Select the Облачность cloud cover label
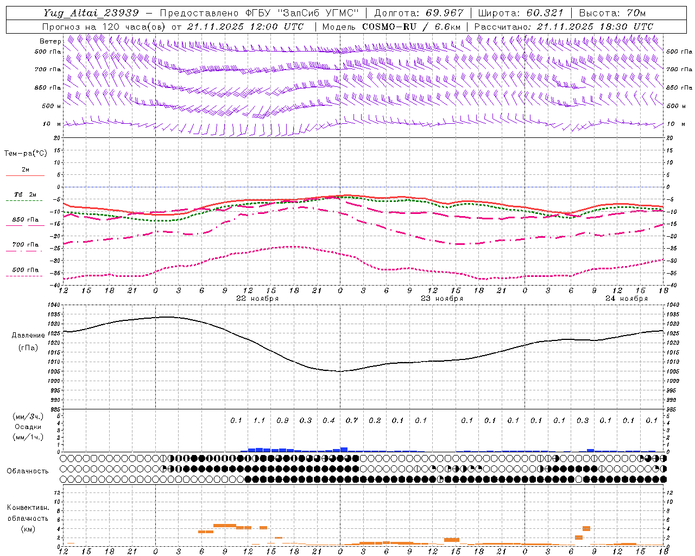 (x=28, y=471)
